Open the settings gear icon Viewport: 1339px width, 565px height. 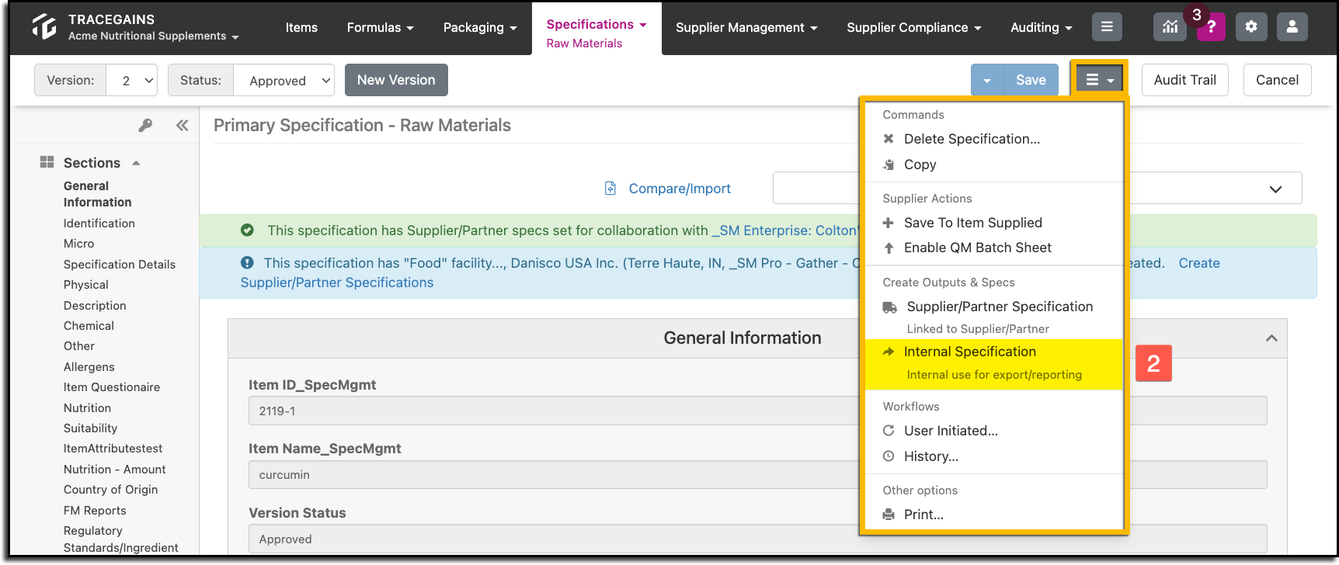pyautogui.click(x=1251, y=27)
